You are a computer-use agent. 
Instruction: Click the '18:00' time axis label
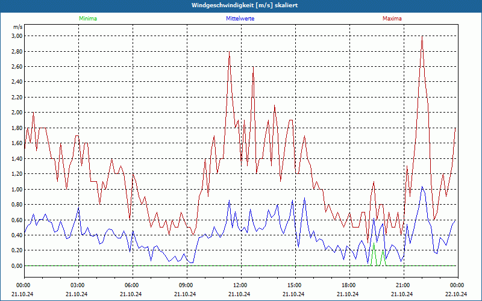tap(349, 285)
